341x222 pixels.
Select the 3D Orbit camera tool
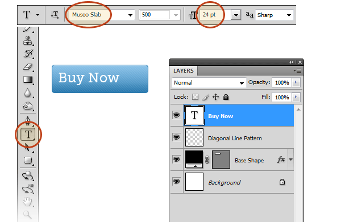(28, 189)
